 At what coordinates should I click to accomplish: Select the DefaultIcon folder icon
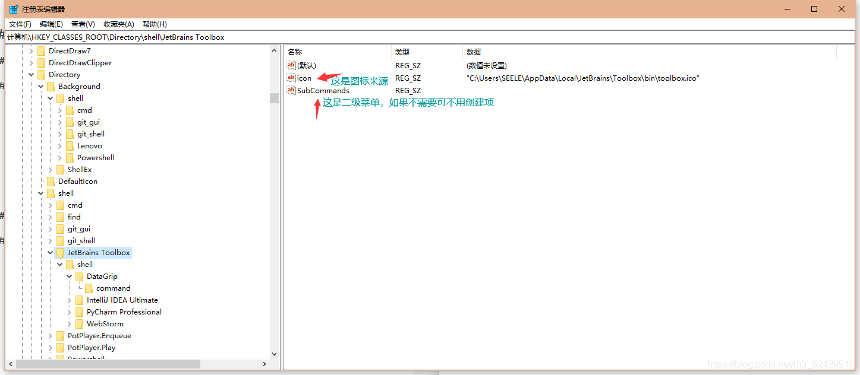tap(51, 182)
